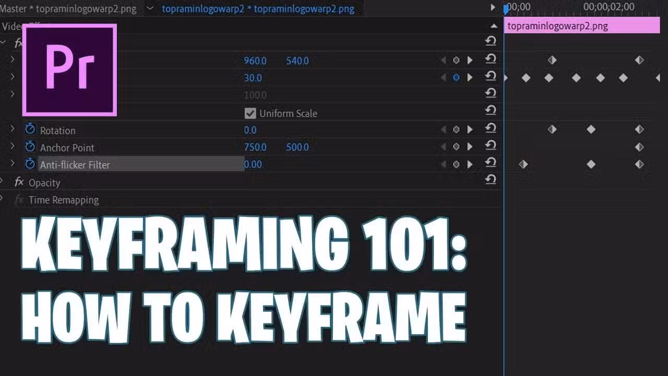Reset the Anti-flicker Filter parameter

point(490,162)
